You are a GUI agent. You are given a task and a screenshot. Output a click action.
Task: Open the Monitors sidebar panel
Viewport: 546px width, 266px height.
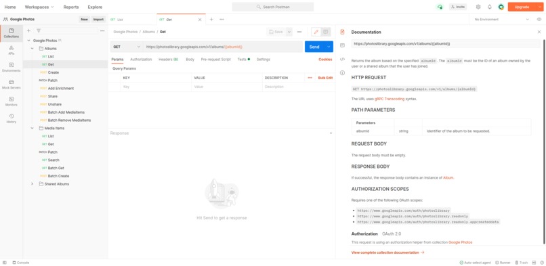point(11,102)
